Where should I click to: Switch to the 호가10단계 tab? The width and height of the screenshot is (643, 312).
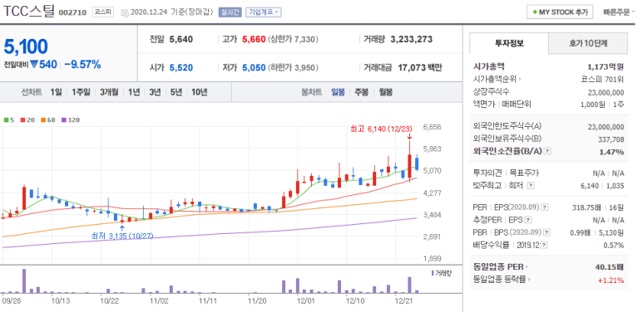coord(588,43)
